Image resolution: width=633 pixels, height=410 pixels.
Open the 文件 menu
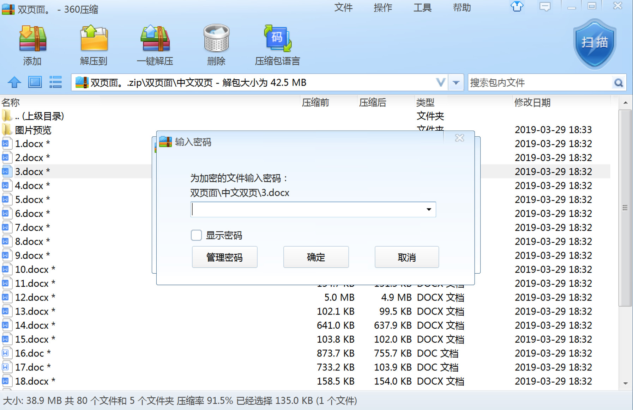[343, 7]
